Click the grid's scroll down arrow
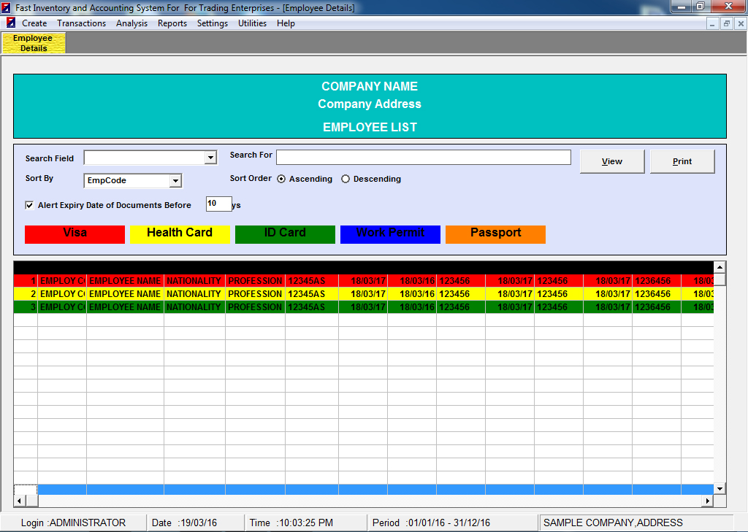 pos(720,488)
